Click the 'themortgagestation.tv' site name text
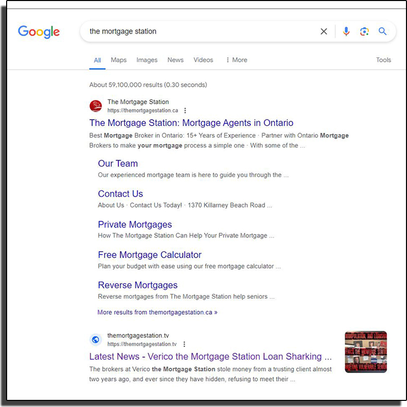This screenshot has width=407, height=407. coord(138,336)
